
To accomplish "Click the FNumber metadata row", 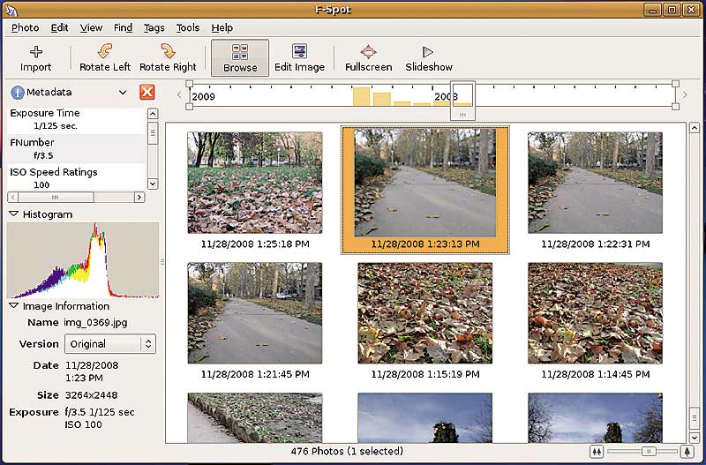I will pos(77,149).
